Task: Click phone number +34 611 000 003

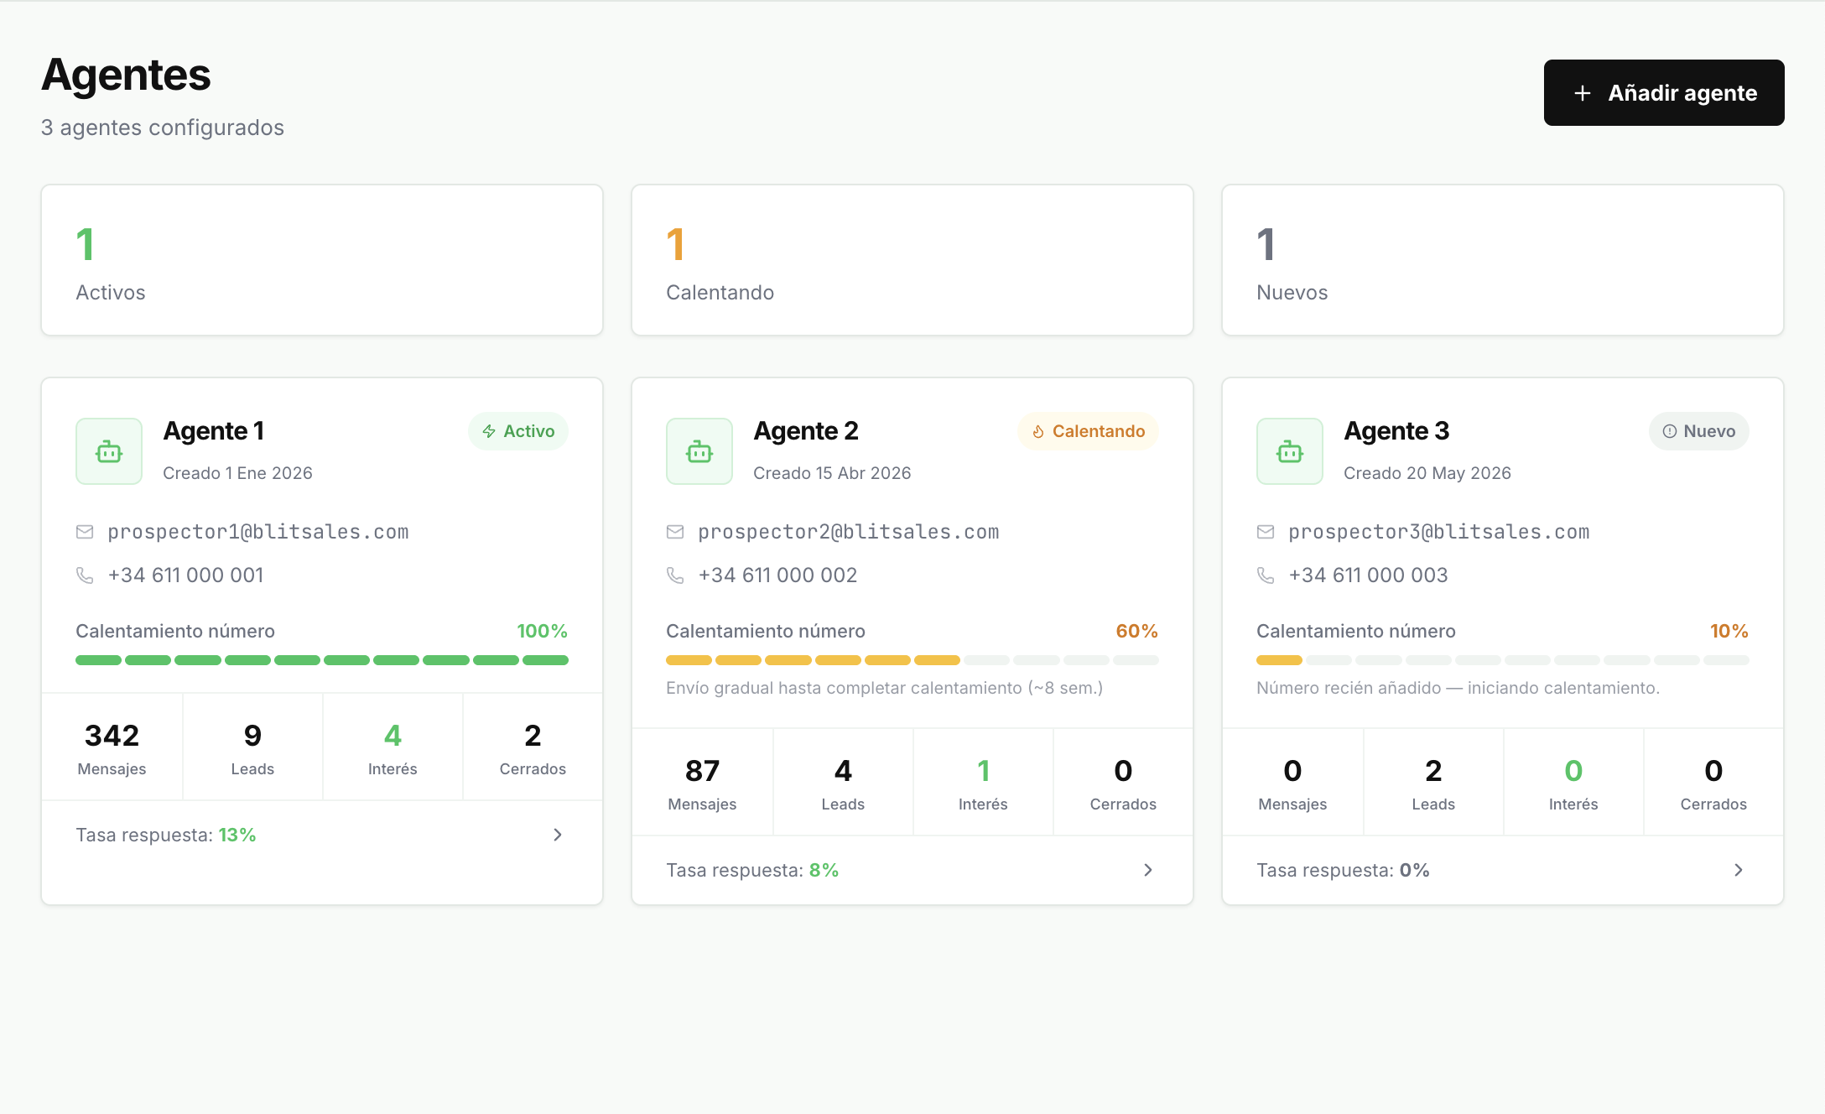Action: 1368,575
